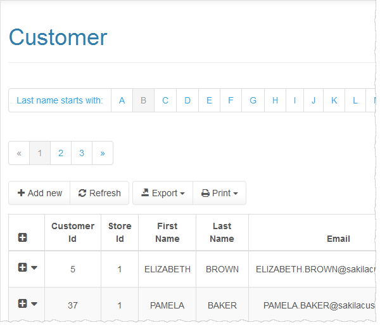Open the Export dropdown
The width and height of the screenshot is (380, 325).
click(163, 193)
